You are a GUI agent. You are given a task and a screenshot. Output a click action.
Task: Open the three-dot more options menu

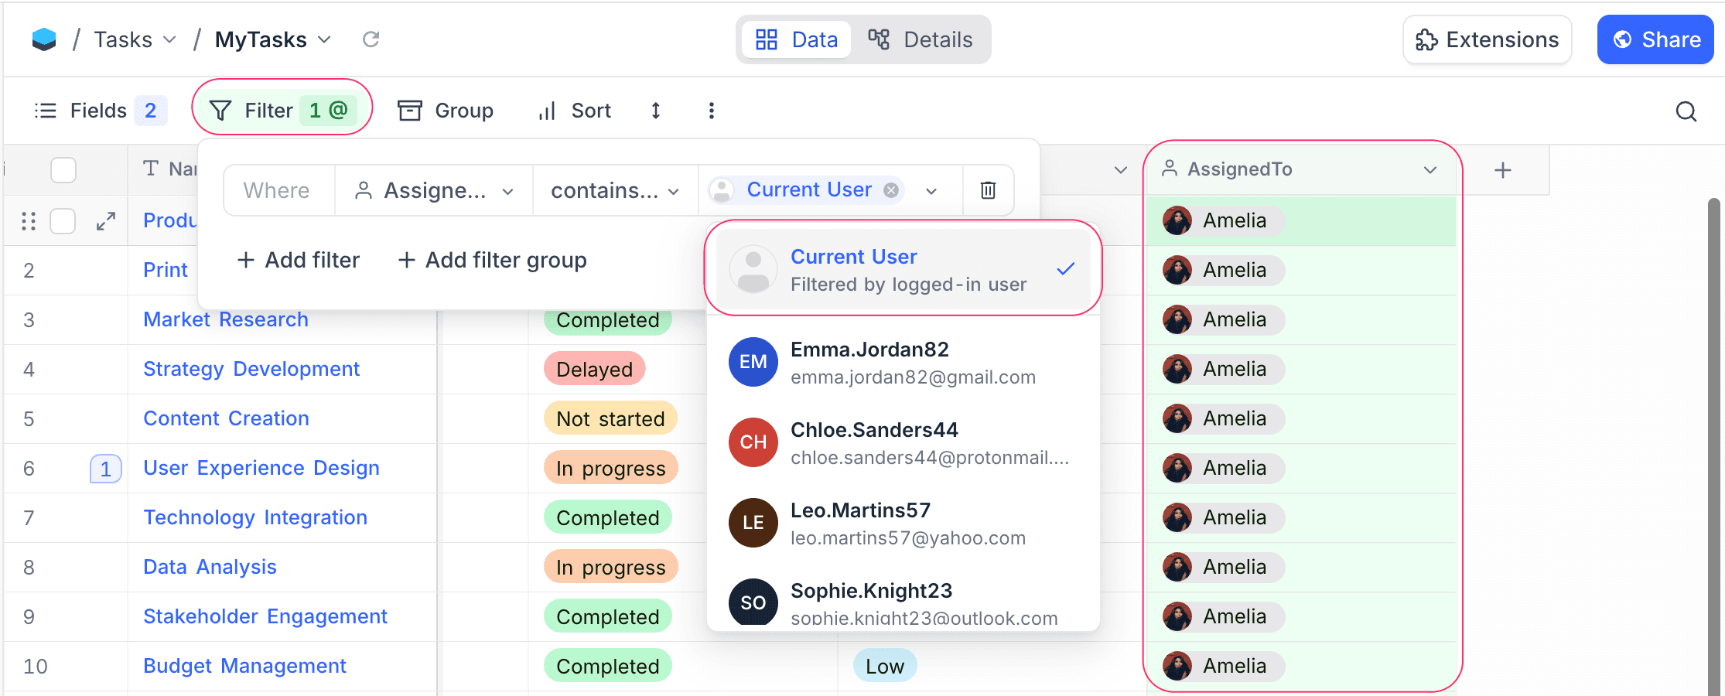711,111
